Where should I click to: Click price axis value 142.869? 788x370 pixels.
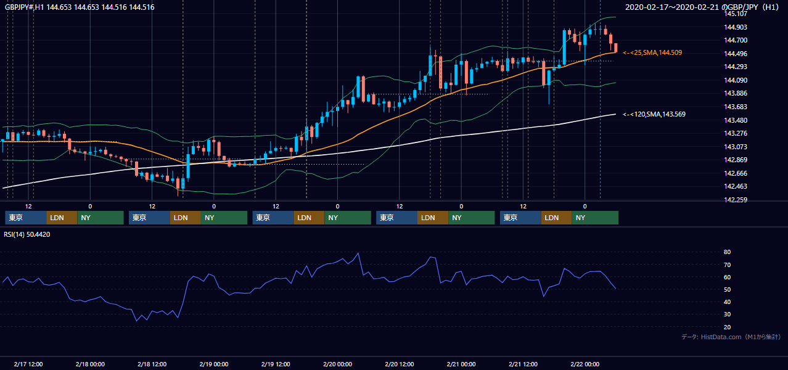pyautogui.click(x=736, y=160)
